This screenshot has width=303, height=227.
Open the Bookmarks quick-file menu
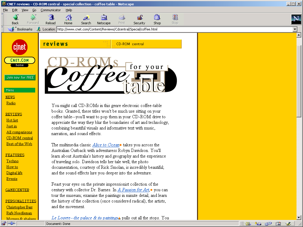click(20, 29)
